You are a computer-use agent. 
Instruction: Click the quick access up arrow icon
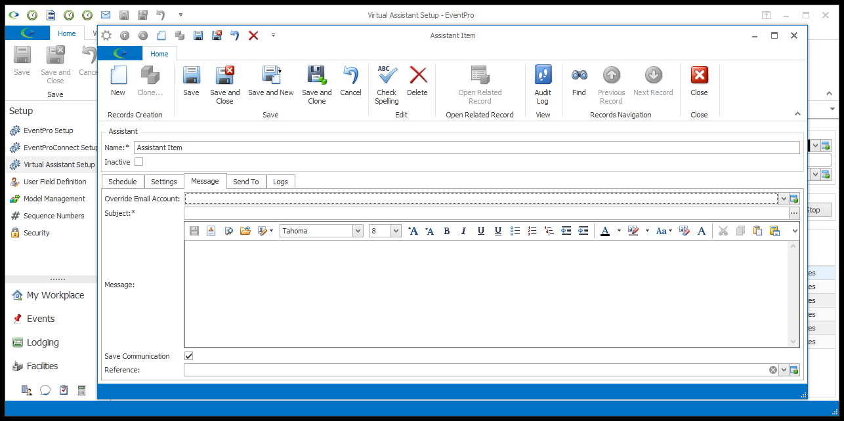tap(125, 35)
